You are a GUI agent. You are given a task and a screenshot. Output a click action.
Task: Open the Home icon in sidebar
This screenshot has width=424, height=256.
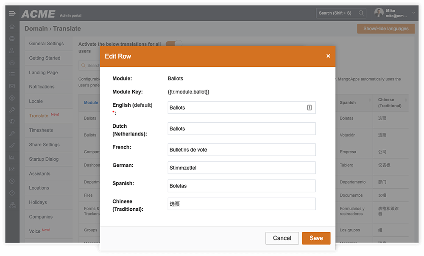(12, 27)
